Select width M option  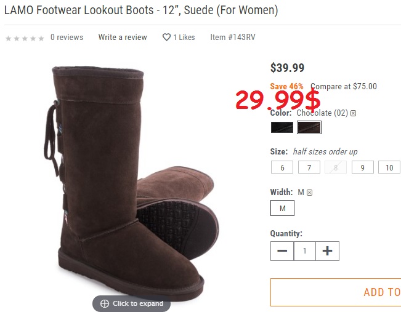coord(282,209)
